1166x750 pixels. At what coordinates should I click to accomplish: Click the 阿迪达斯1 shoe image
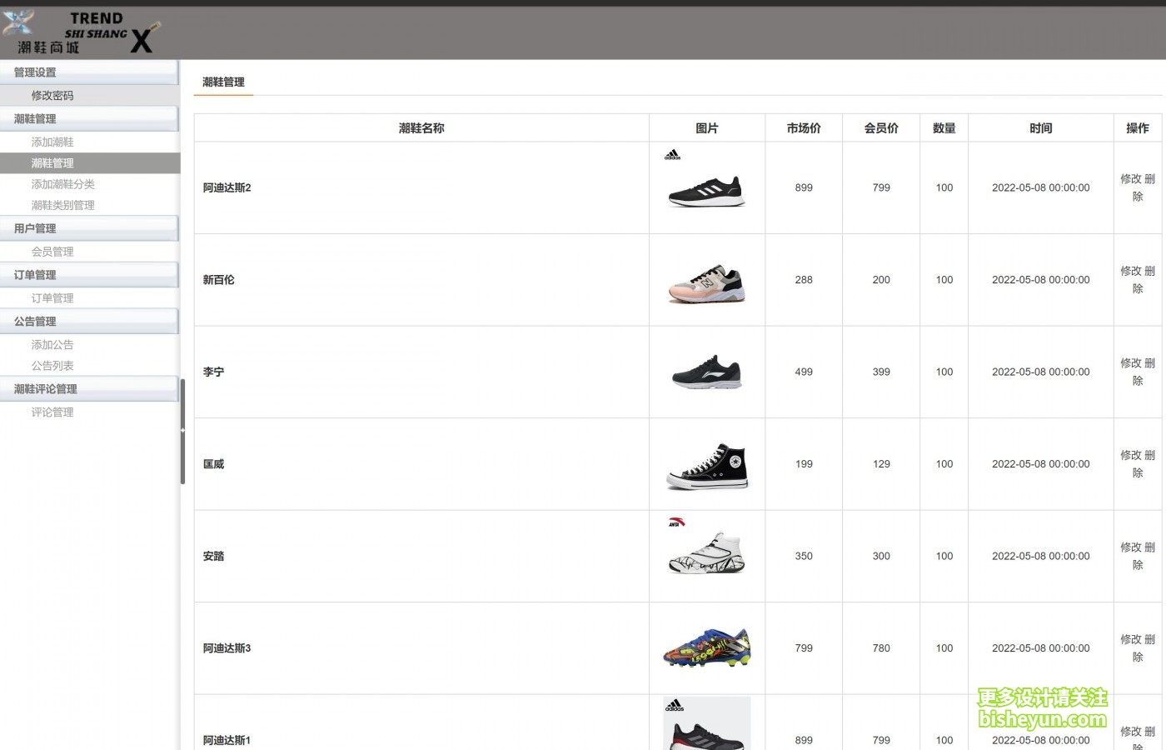click(x=707, y=723)
